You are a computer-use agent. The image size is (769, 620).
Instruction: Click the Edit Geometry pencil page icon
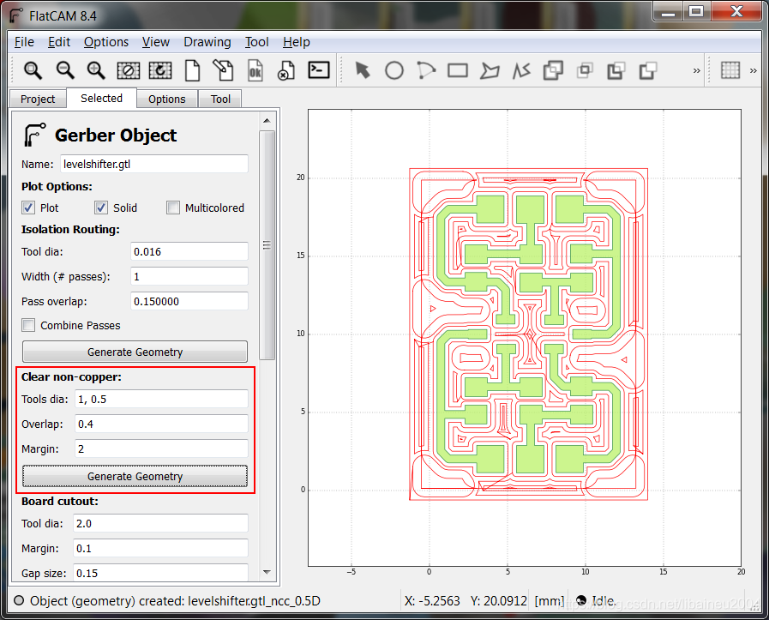223,70
